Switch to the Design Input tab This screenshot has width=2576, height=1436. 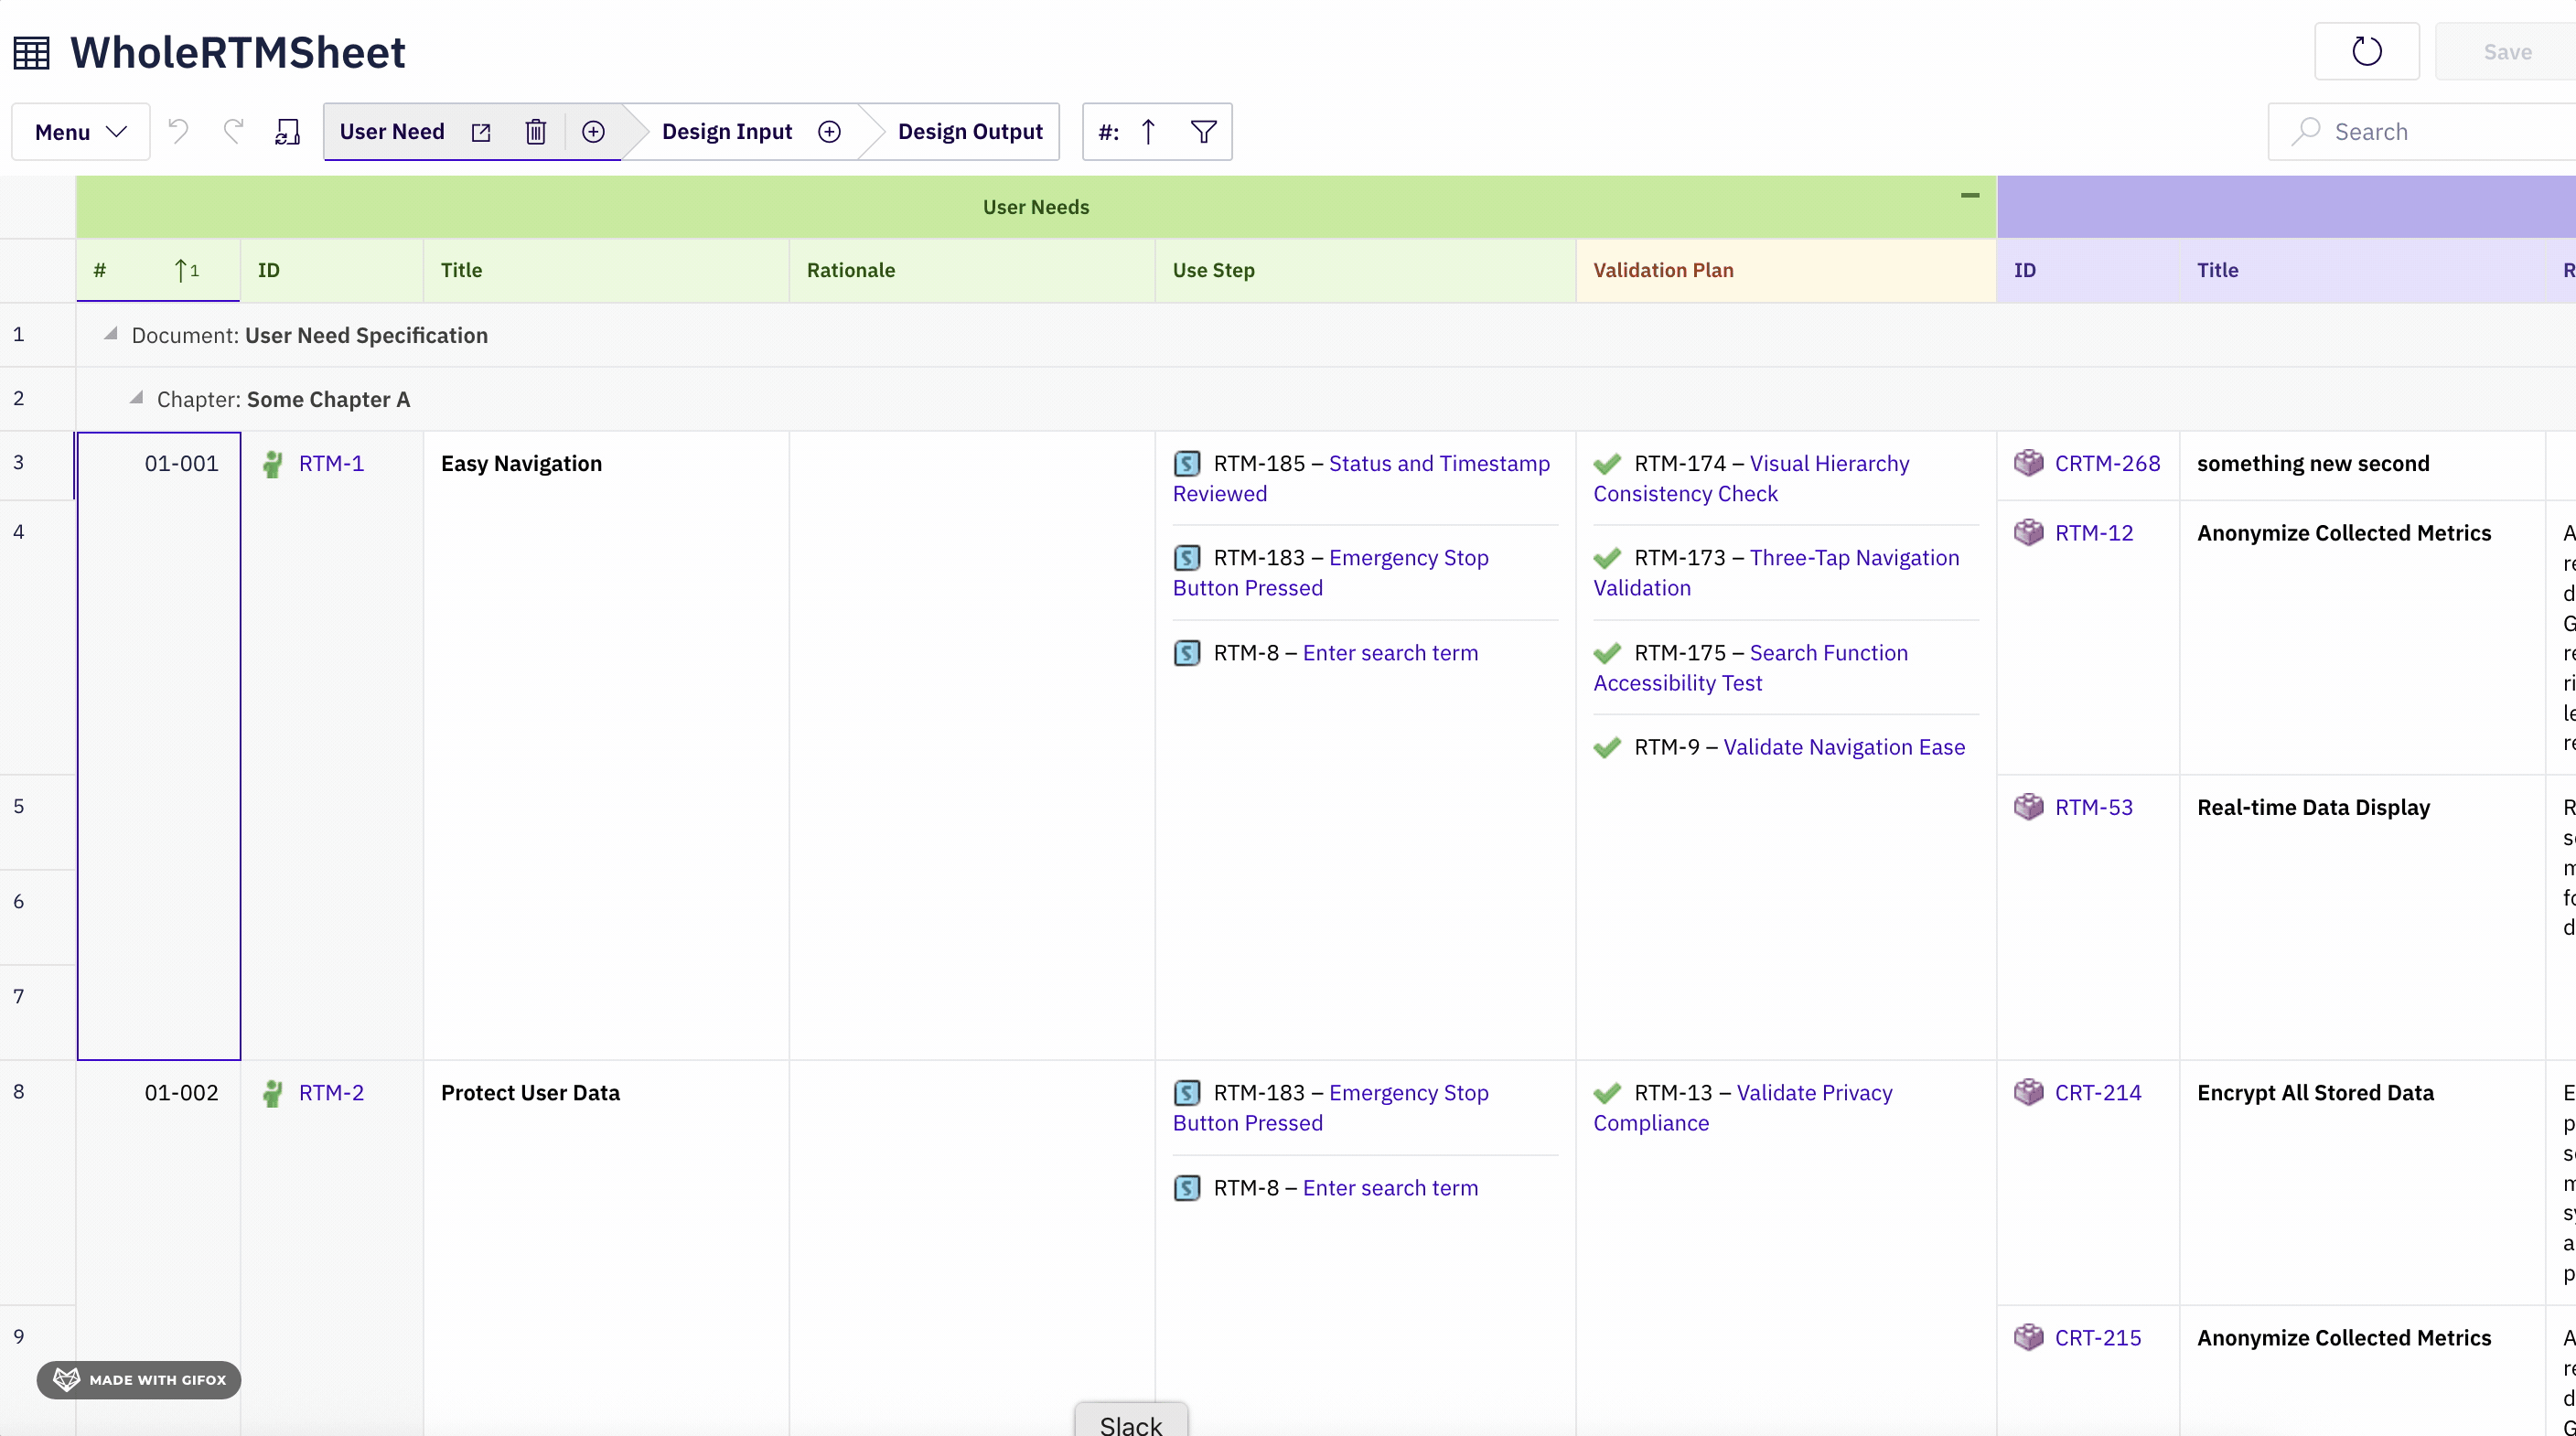click(727, 132)
